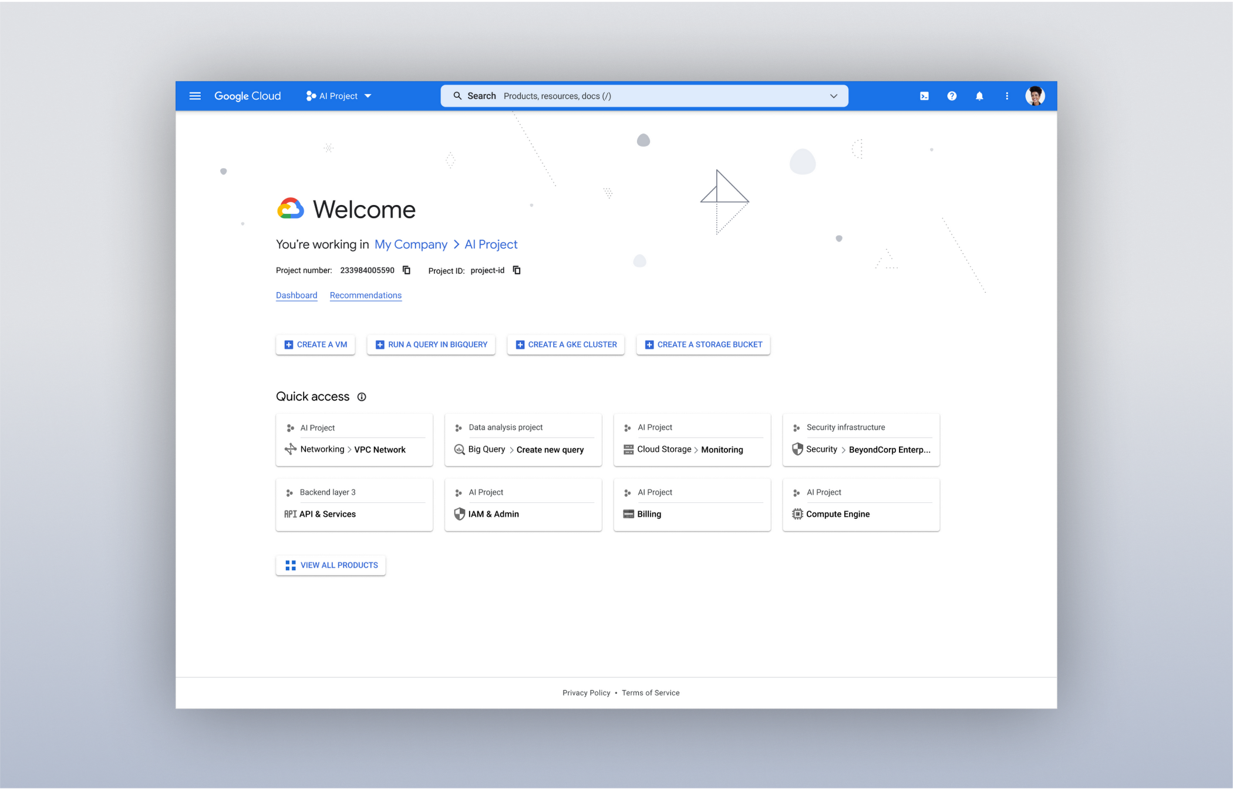
Task: Expand the search bar chevron
Action: [x=833, y=96]
